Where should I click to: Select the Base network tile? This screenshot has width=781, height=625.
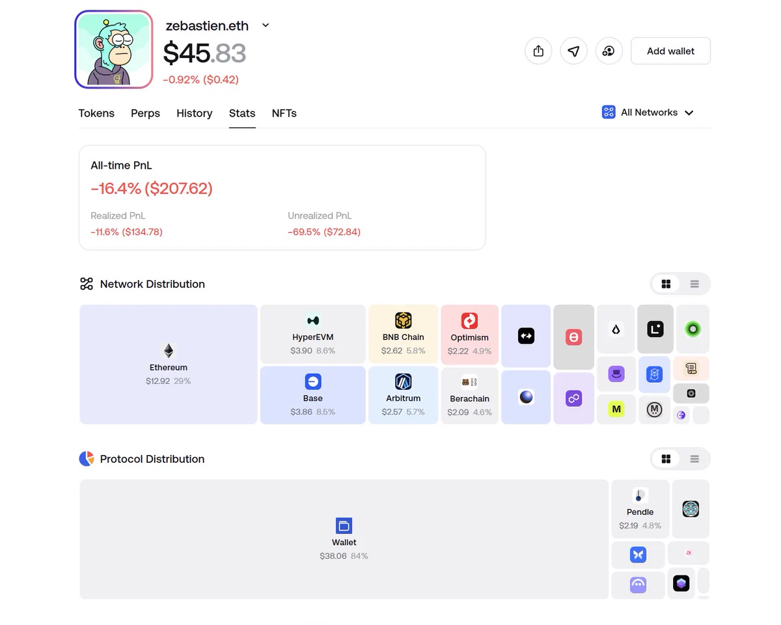tap(313, 395)
